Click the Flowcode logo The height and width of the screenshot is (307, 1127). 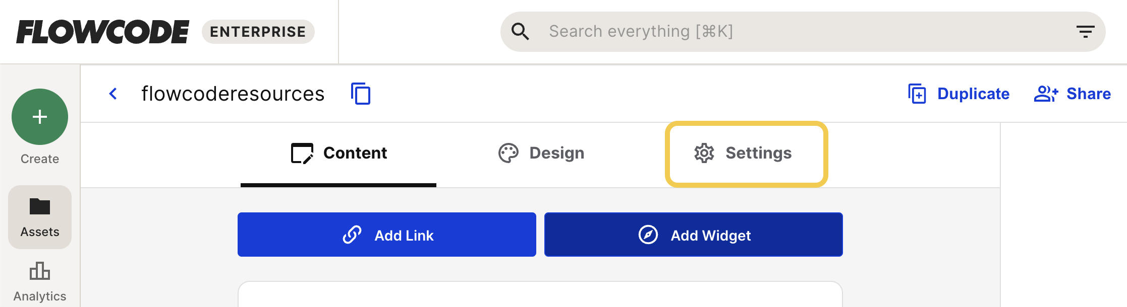click(103, 32)
